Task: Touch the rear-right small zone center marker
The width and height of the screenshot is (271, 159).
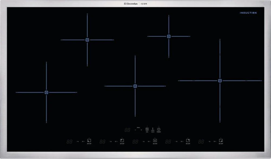Action: tap(169, 37)
